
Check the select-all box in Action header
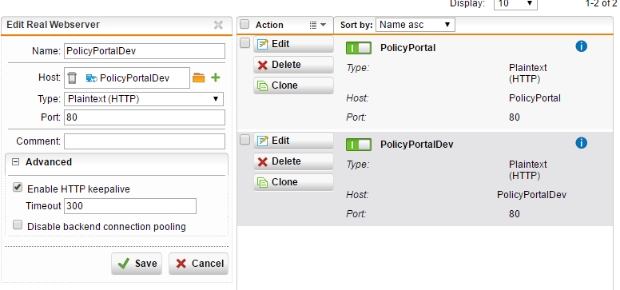click(x=244, y=24)
